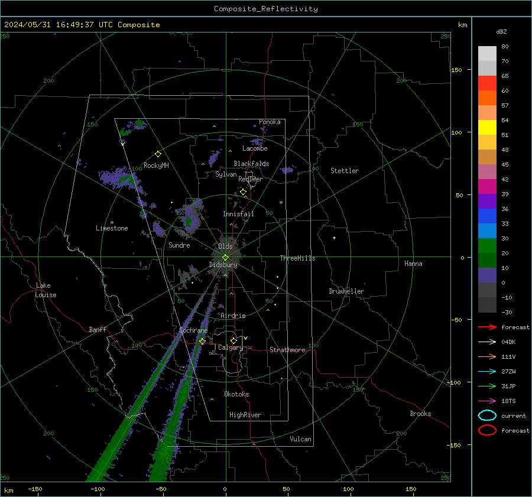Image resolution: width=532 pixels, height=497 pixels.
Task: Click the yellow diamond marker at Didsbury radar center
Action: point(225,258)
